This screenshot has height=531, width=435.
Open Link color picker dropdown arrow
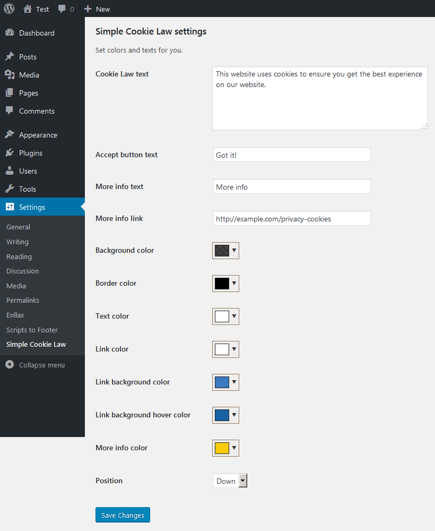point(234,349)
